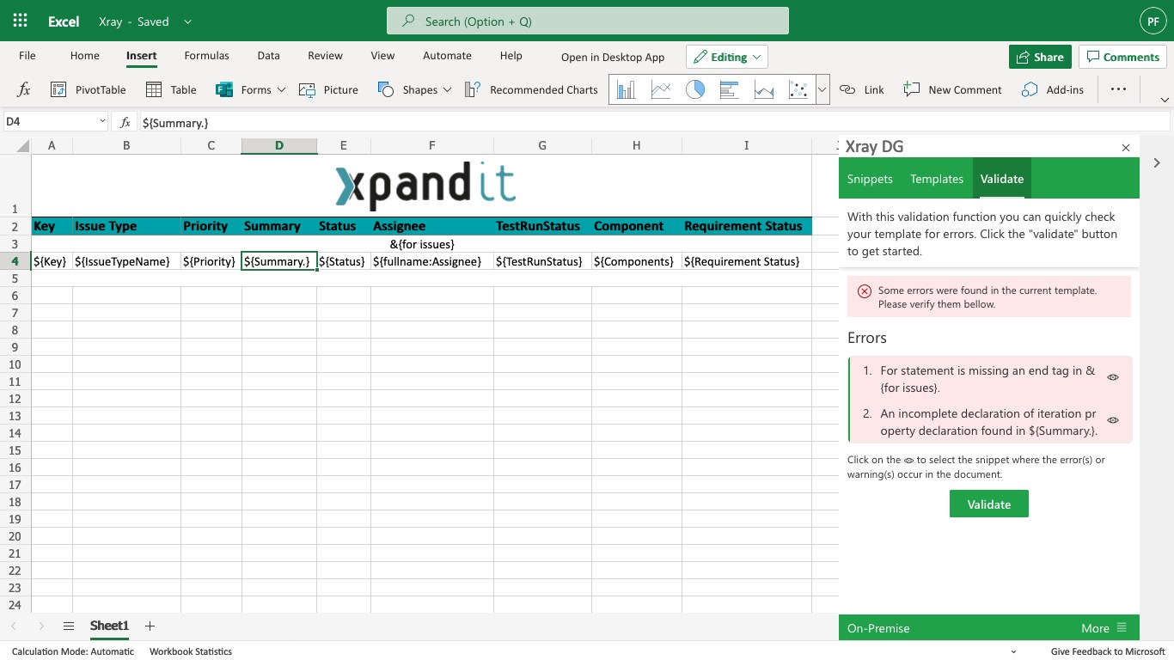This screenshot has width=1174, height=660.
Task: Open Recommended Charts
Action: click(531, 89)
